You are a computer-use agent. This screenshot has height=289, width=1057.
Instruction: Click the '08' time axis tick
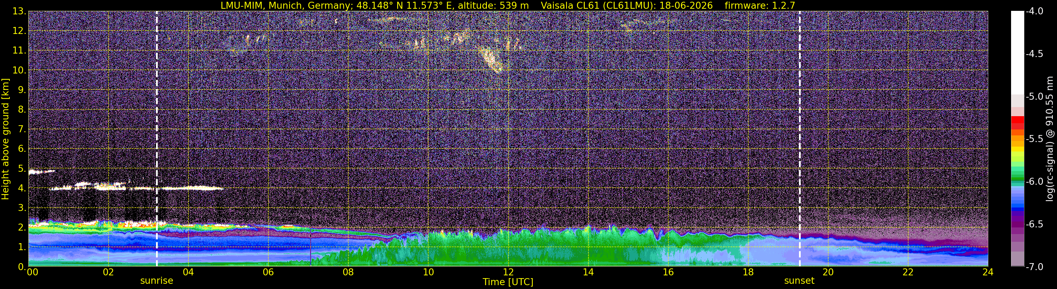(x=348, y=273)
